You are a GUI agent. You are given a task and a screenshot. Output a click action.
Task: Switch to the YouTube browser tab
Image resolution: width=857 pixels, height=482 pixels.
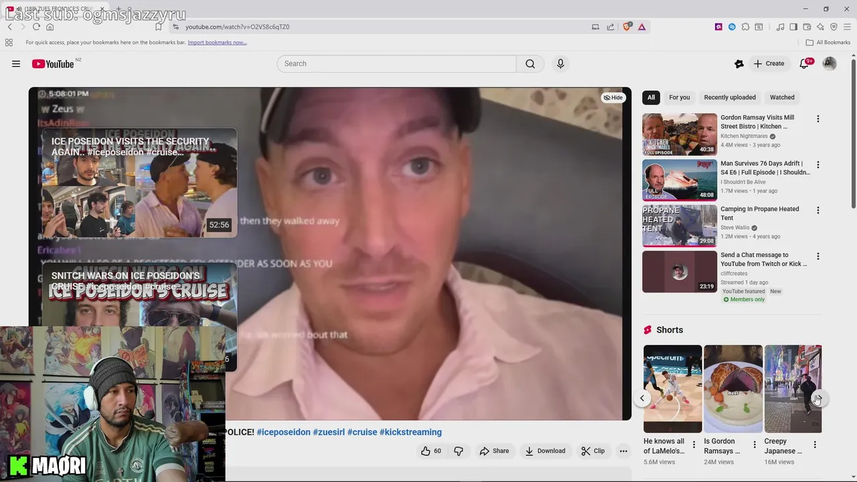[x=54, y=9]
